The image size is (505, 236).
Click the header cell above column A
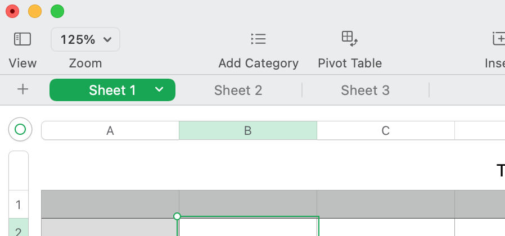(x=110, y=204)
